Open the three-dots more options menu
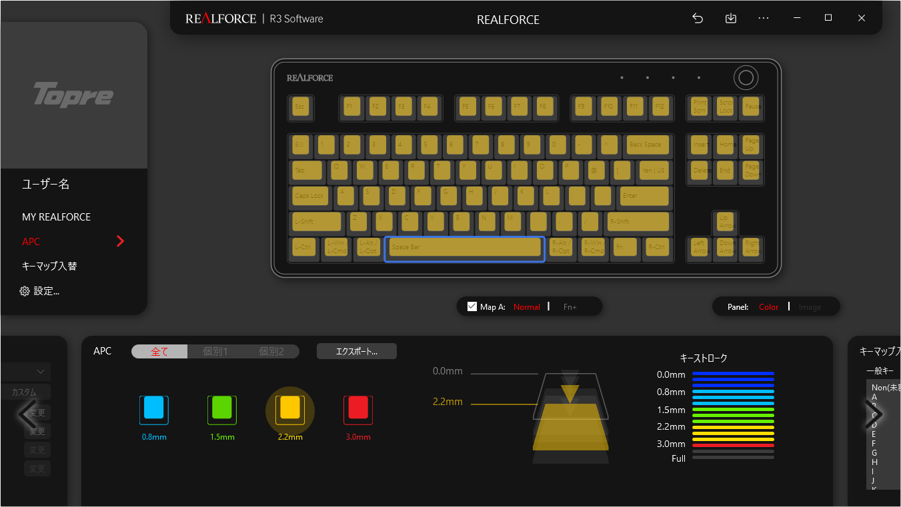This screenshot has height=507, width=901. (764, 19)
